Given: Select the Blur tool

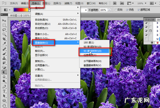Looking at the screenshot, I should pos(4,77).
